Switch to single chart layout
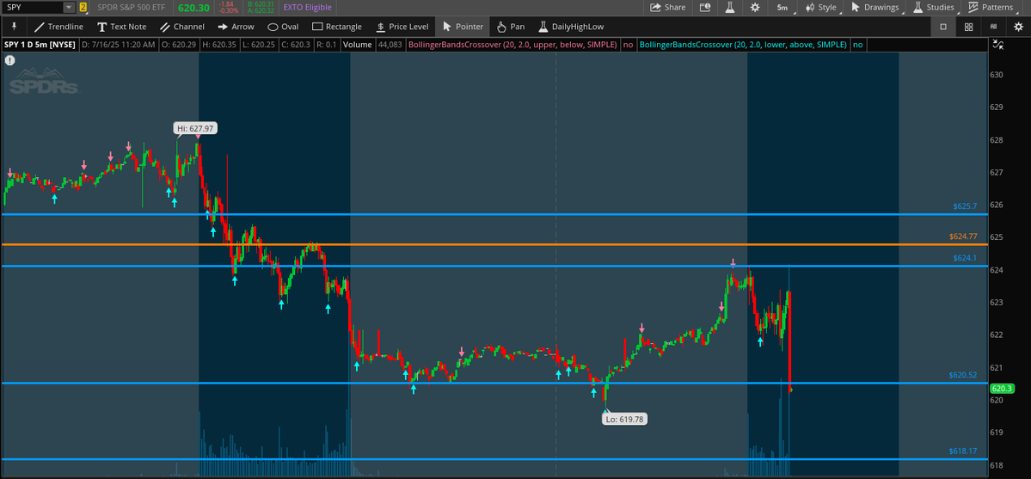1031x479 pixels. (x=943, y=27)
